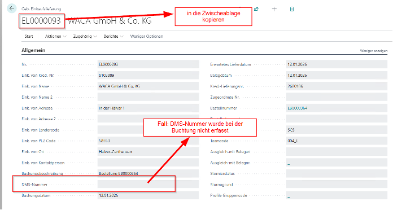Click the Teamcode field 004_E

point(337,141)
